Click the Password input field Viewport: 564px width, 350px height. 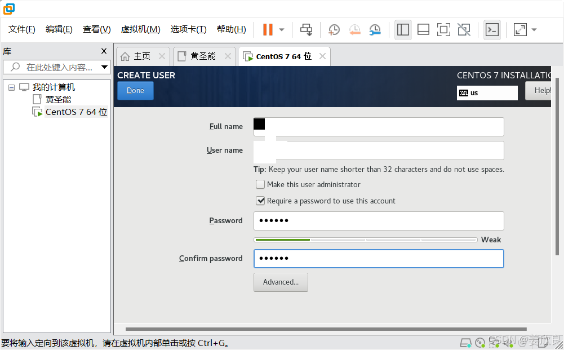point(379,221)
